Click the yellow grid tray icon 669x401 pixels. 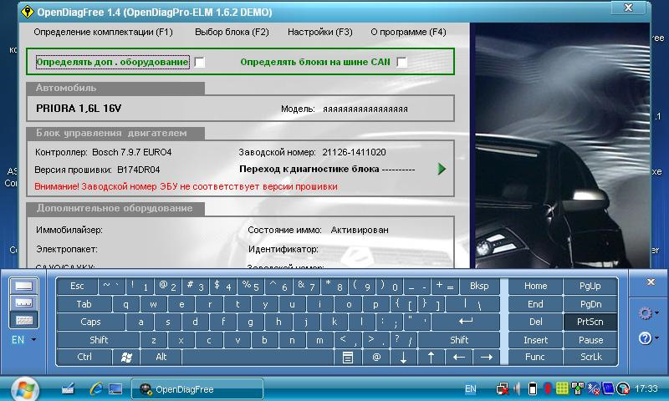[x=562, y=388]
